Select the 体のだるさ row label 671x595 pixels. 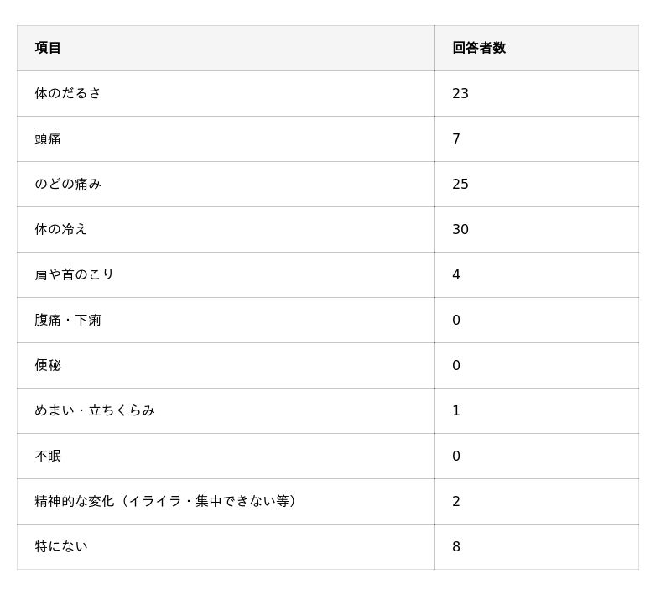coord(68,93)
